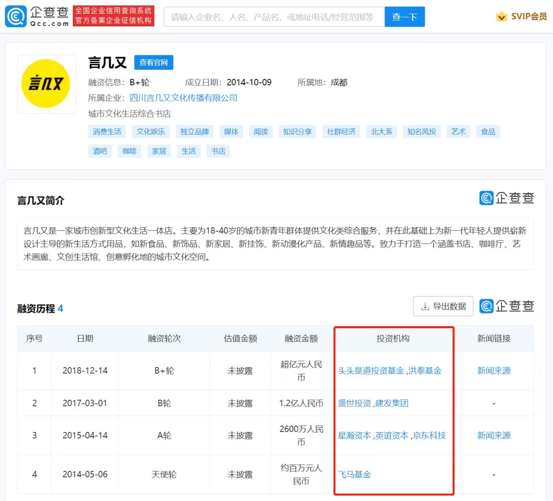Click date cell 2015-04-14
This screenshot has height=501, width=553.
[85, 436]
